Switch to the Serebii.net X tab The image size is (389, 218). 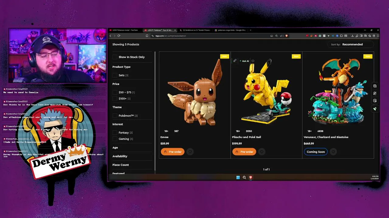[x=194, y=30]
